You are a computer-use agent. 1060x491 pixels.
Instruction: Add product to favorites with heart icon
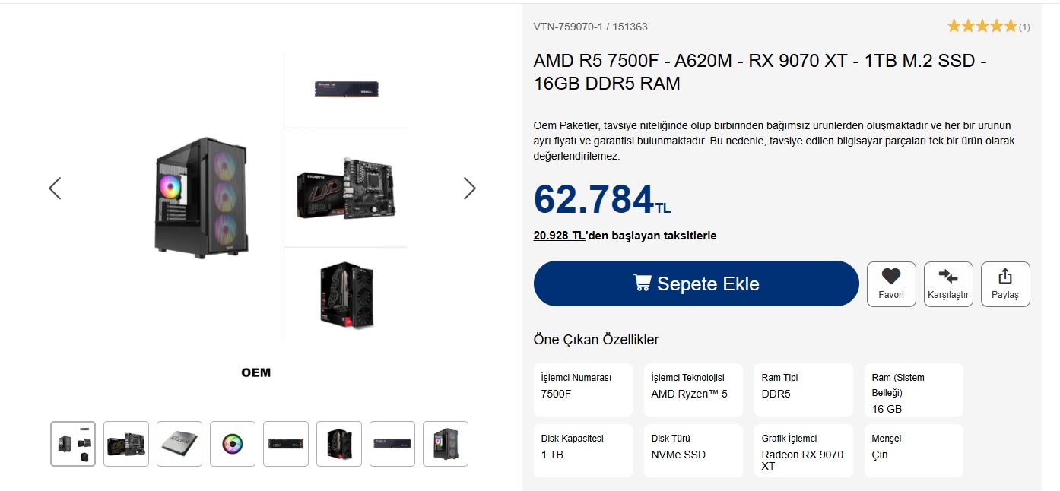click(890, 277)
